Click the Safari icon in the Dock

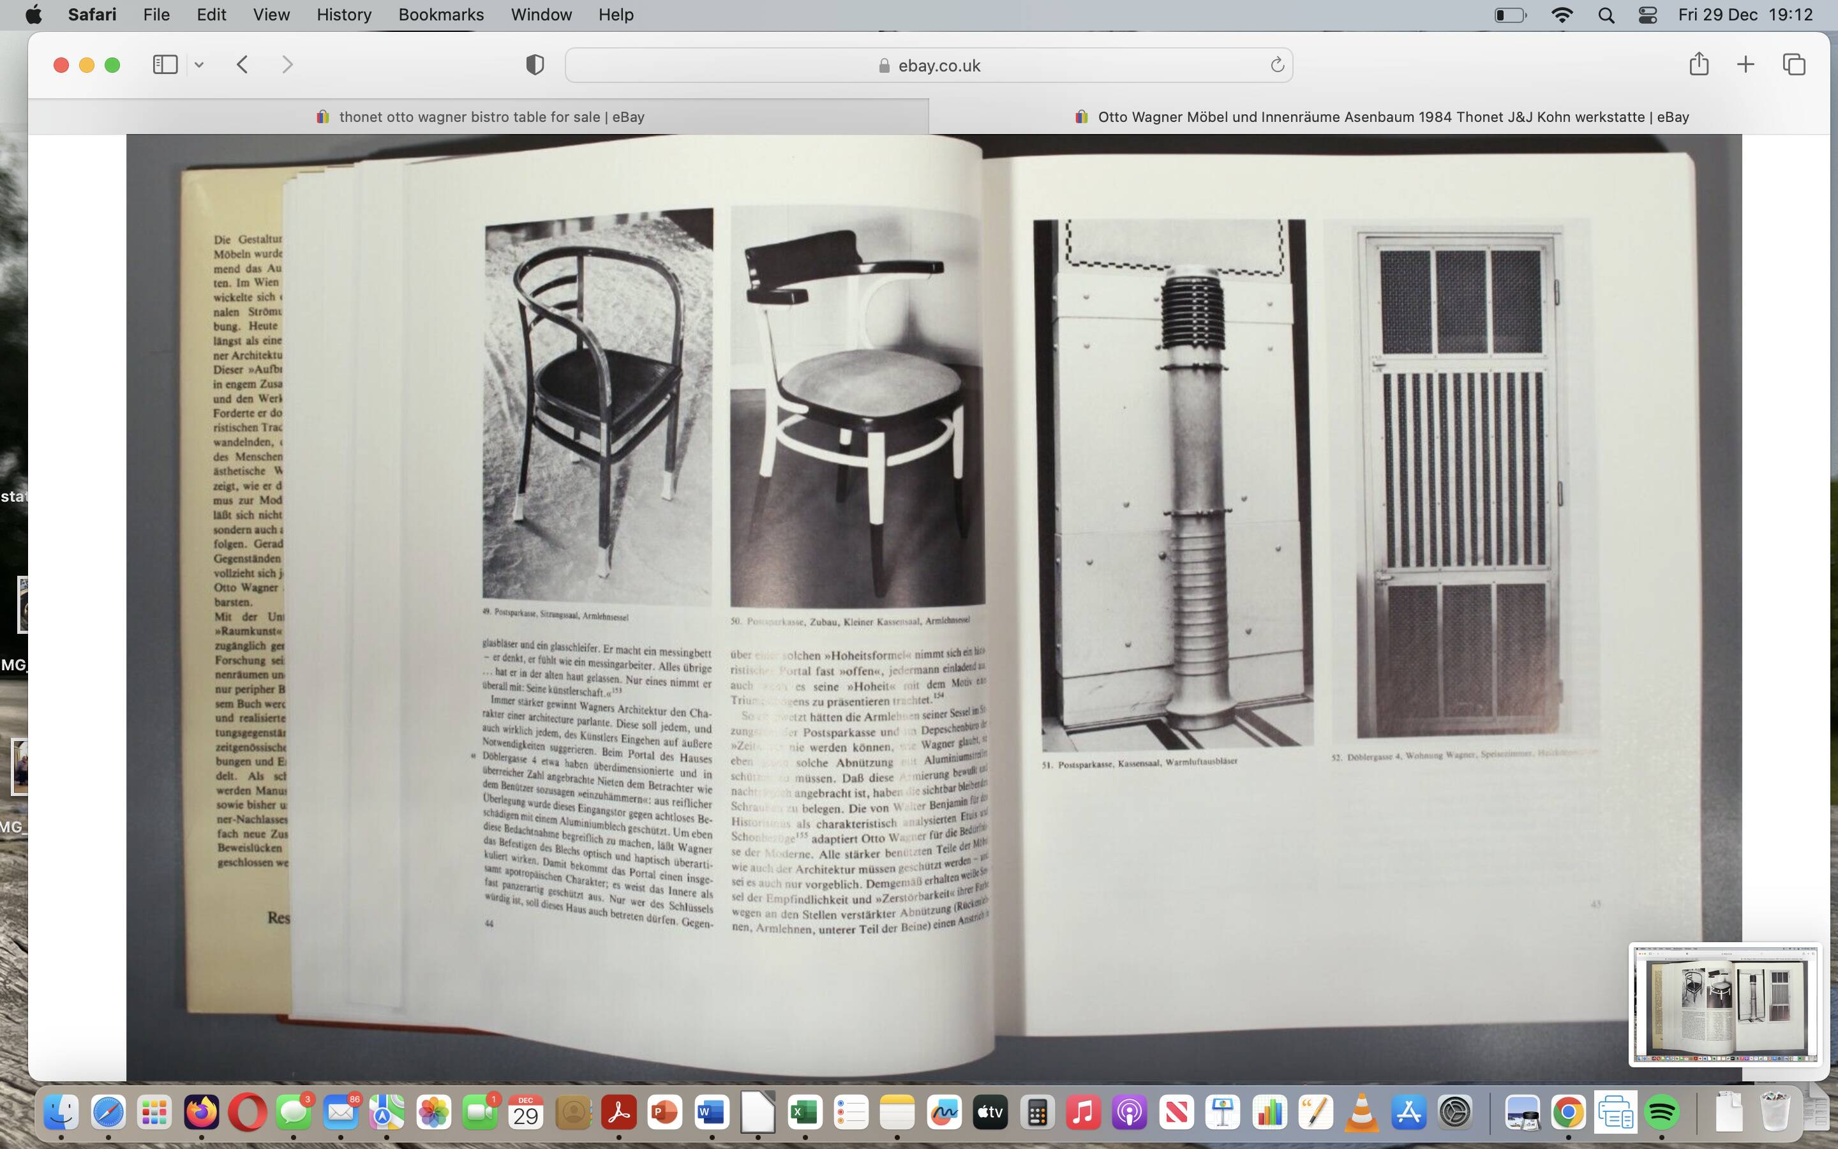click(x=108, y=1113)
